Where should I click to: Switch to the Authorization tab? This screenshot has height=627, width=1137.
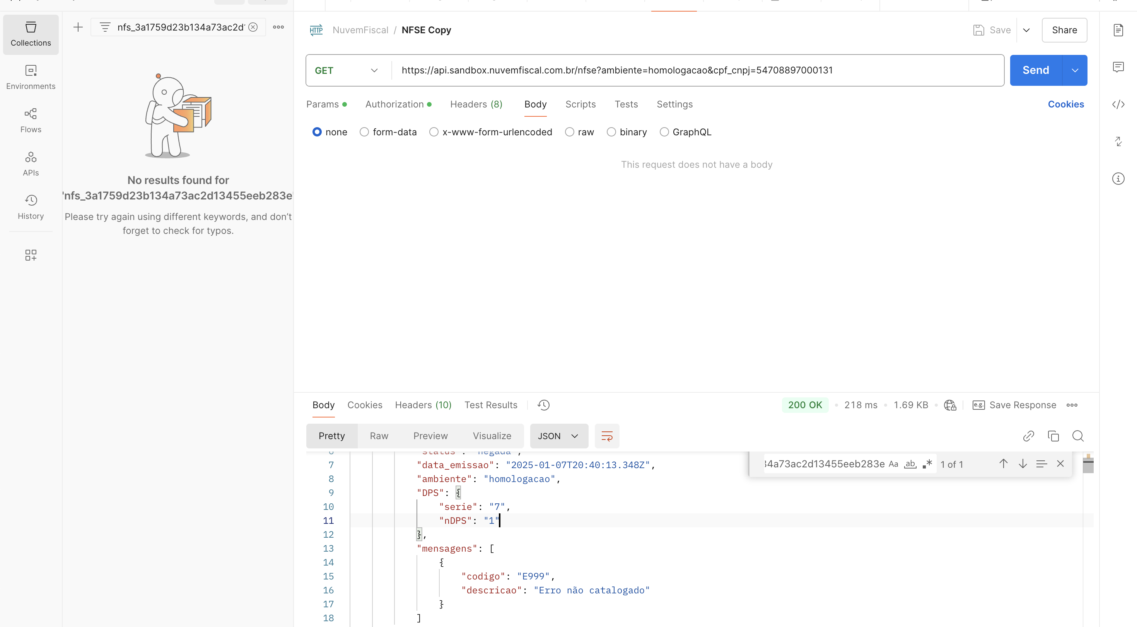pyautogui.click(x=398, y=104)
